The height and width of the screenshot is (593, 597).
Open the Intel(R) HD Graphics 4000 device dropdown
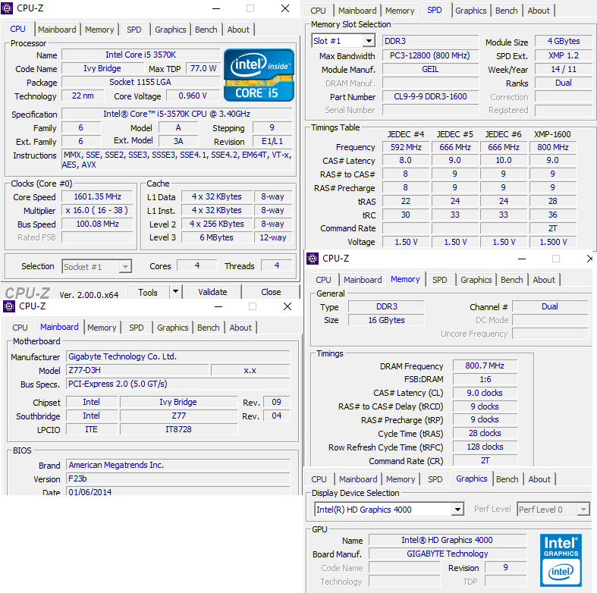pos(457,510)
